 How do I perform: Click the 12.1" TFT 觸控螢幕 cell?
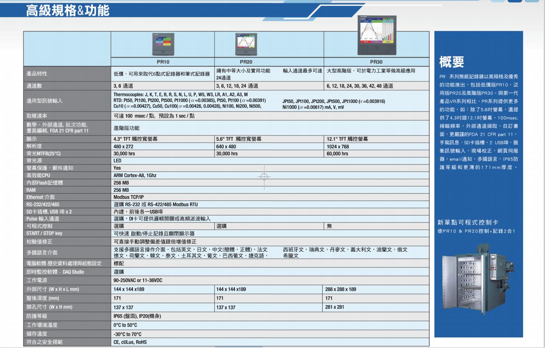[x=347, y=139]
